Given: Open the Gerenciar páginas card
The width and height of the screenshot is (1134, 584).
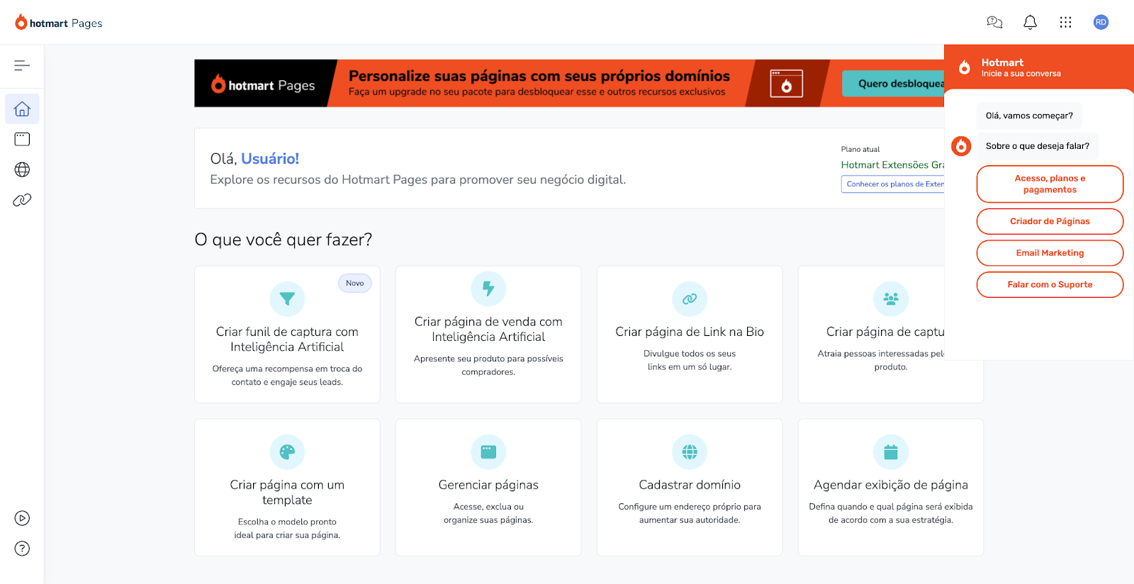Looking at the screenshot, I should tap(488, 488).
